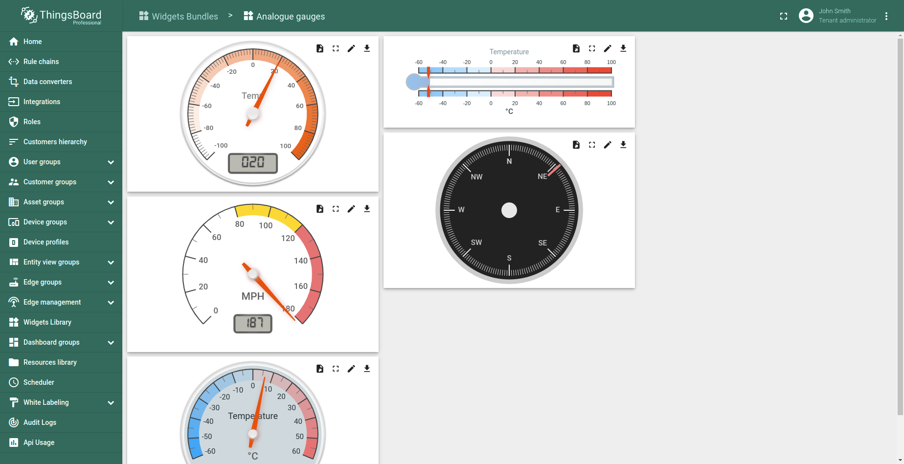Toggle app fullscreen in the top header
This screenshot has width=904, height=464.
(x=784, y=16)
